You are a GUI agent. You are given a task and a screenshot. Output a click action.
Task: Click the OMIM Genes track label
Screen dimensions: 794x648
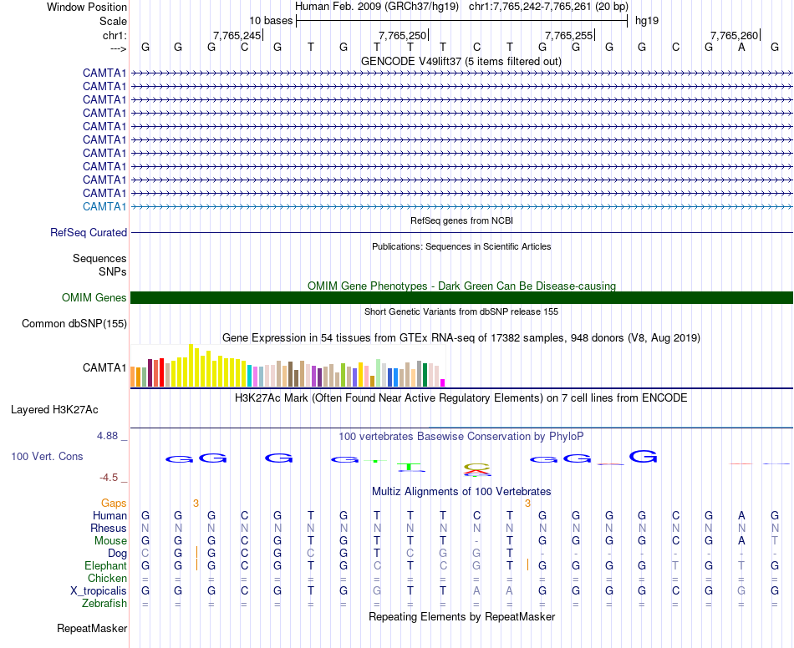[94, 297]
